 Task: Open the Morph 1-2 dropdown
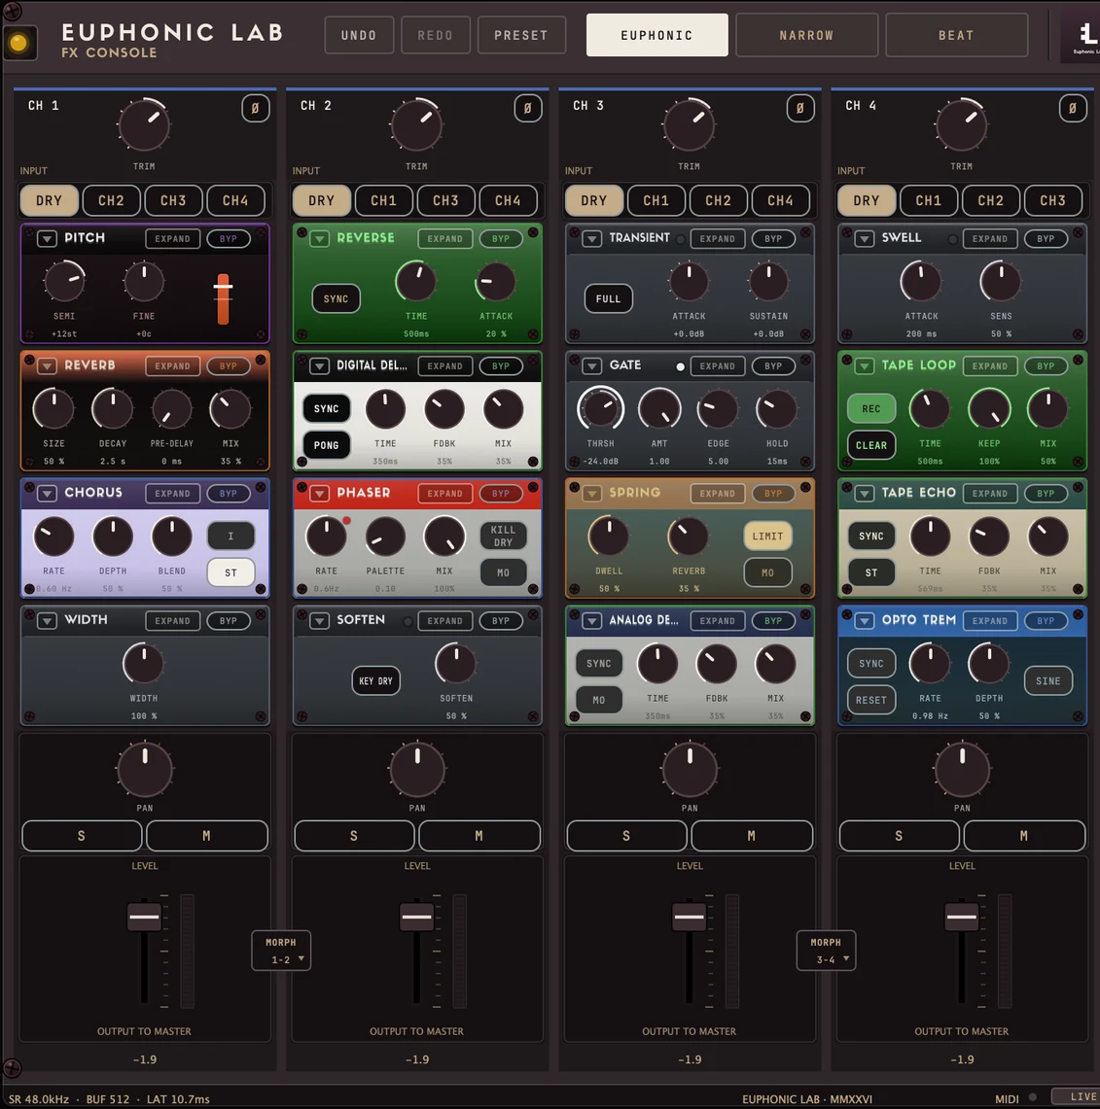pos(281,951)
